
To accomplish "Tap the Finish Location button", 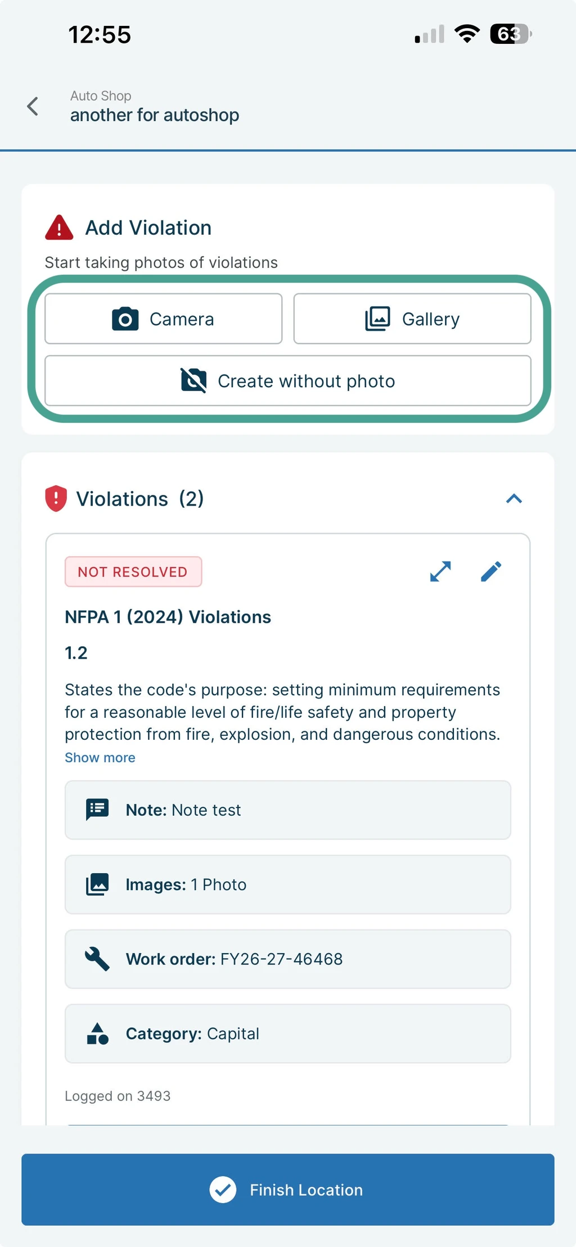I will coord(288,1189).
